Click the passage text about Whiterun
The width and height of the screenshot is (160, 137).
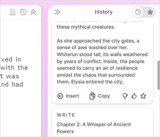(x=102, y=61)
